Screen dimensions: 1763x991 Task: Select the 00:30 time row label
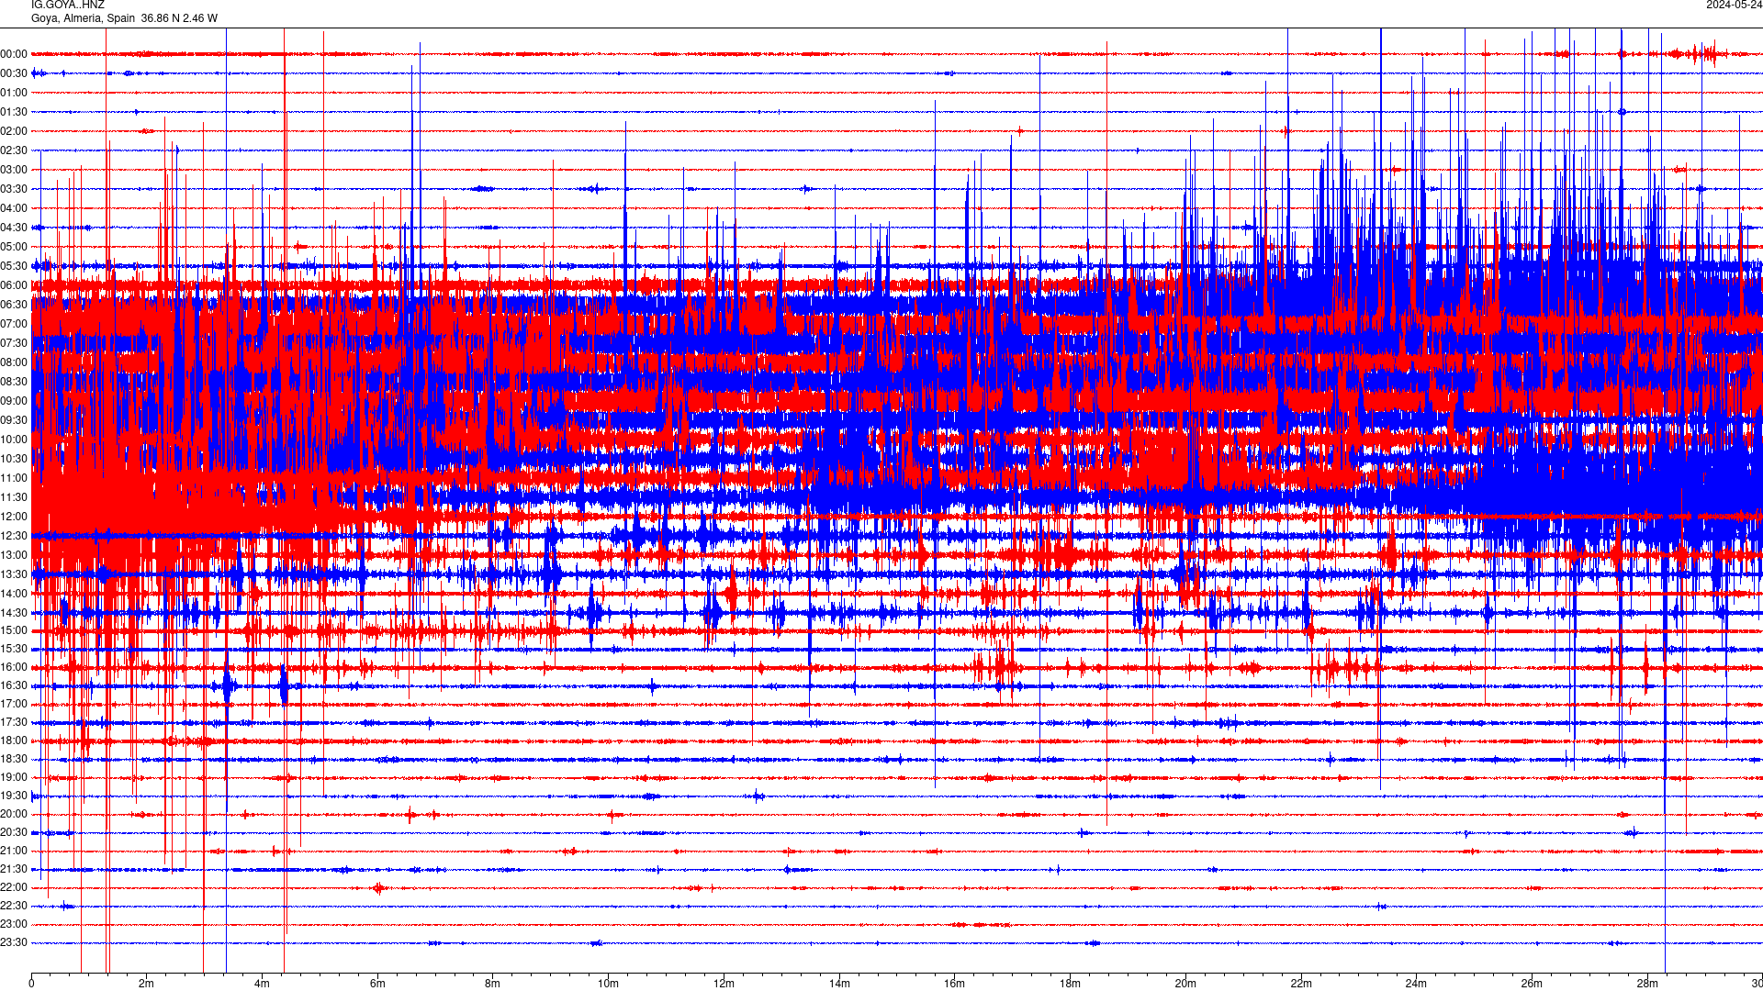(x=14, y=73)
